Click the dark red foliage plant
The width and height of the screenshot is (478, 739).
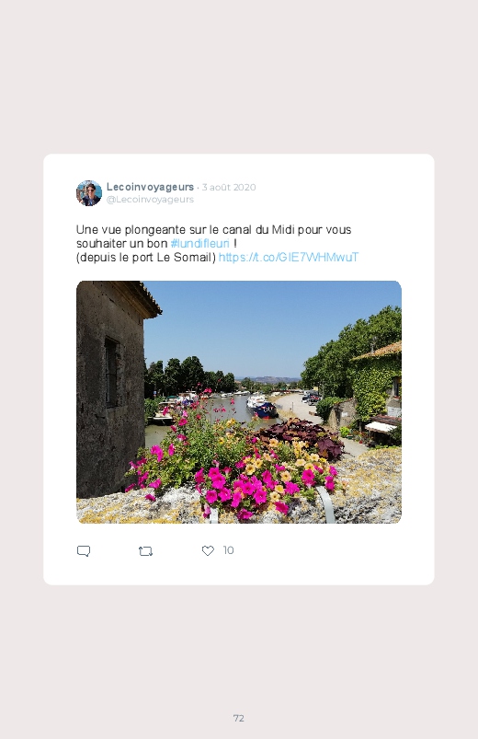click(x=302, y=436)
